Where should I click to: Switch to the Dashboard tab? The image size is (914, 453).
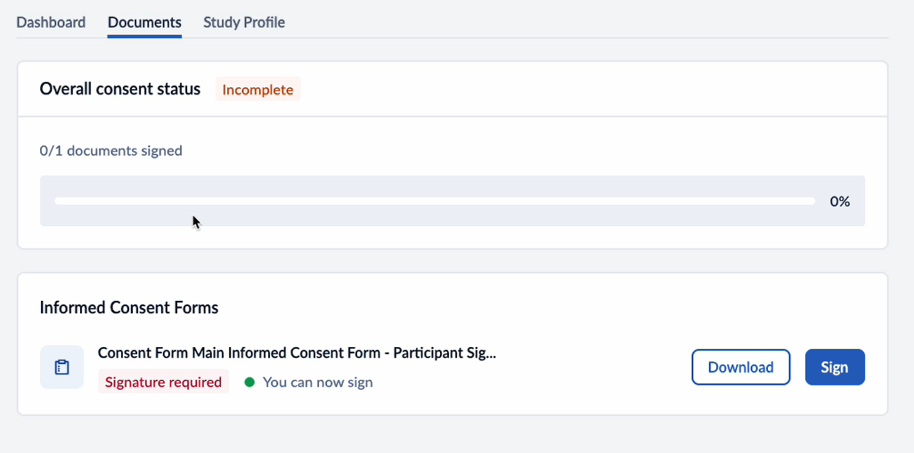click(x=51, y=22)
